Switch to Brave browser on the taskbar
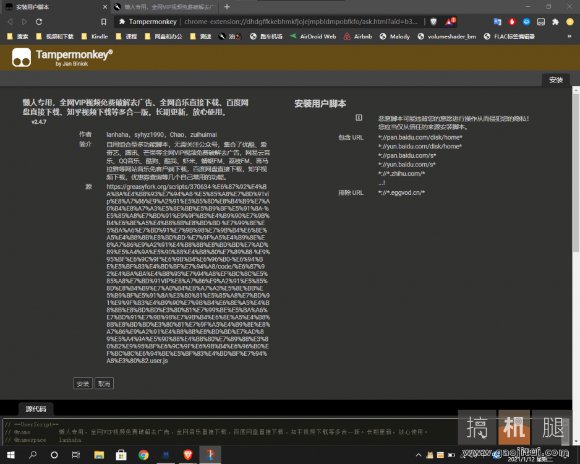 click(188, 455)
